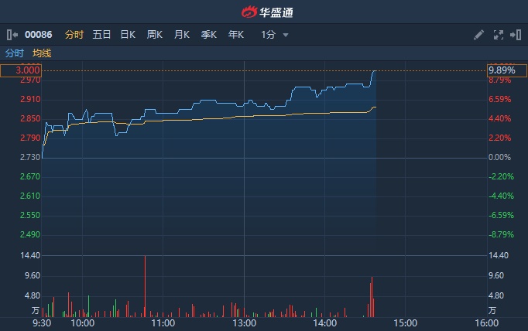Click the tallest volume bar before 11:00

145,286
